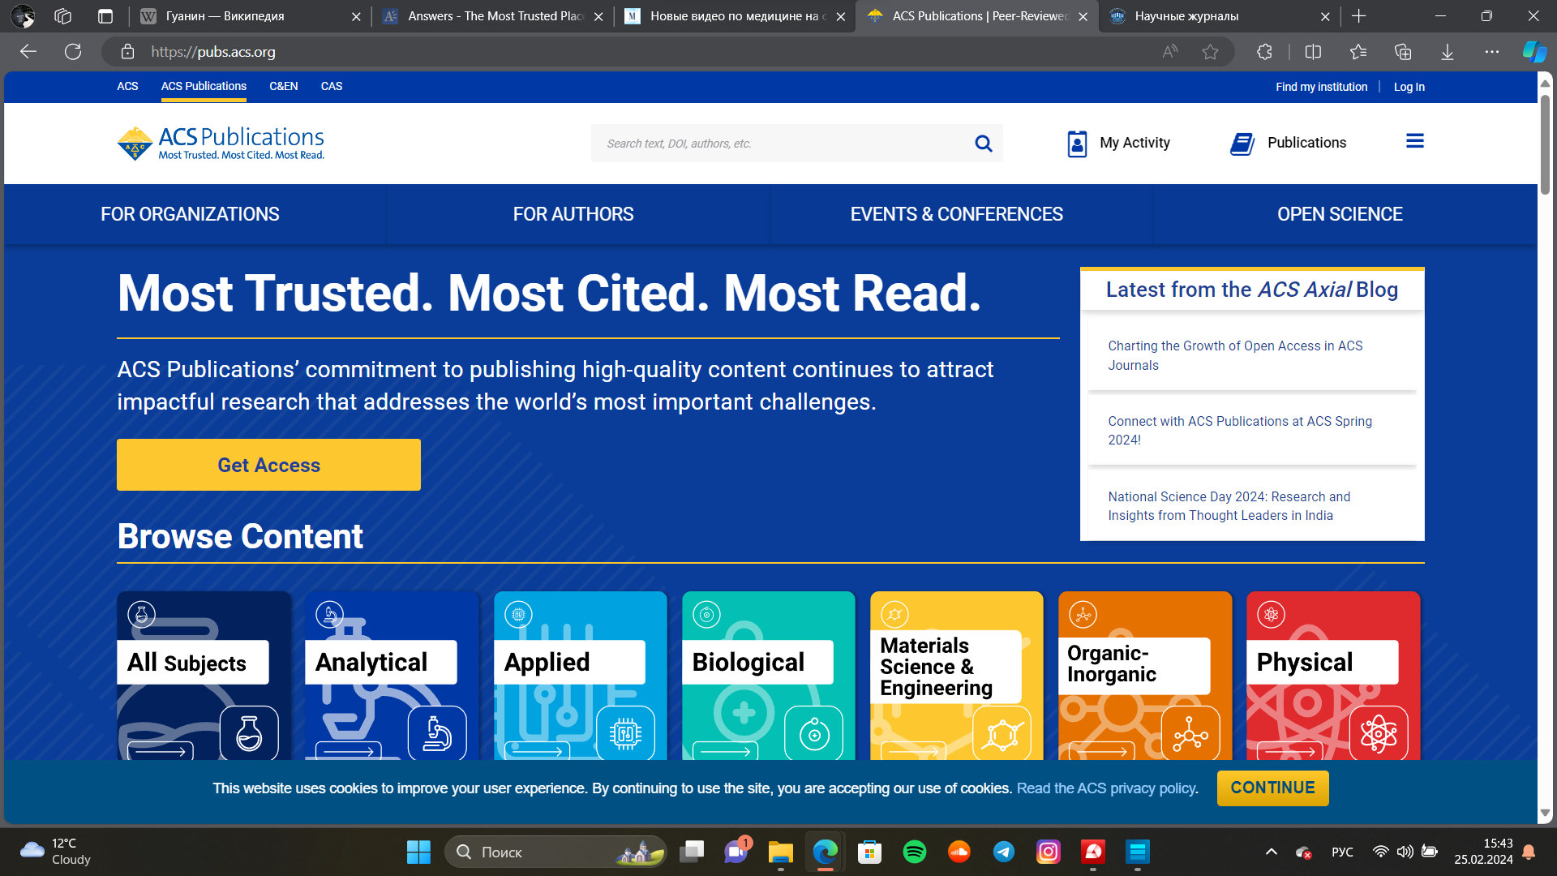Viewport: 1557px width, 876px height.
Task: Open My Activity icon
Action: [x=1077, y=144]
